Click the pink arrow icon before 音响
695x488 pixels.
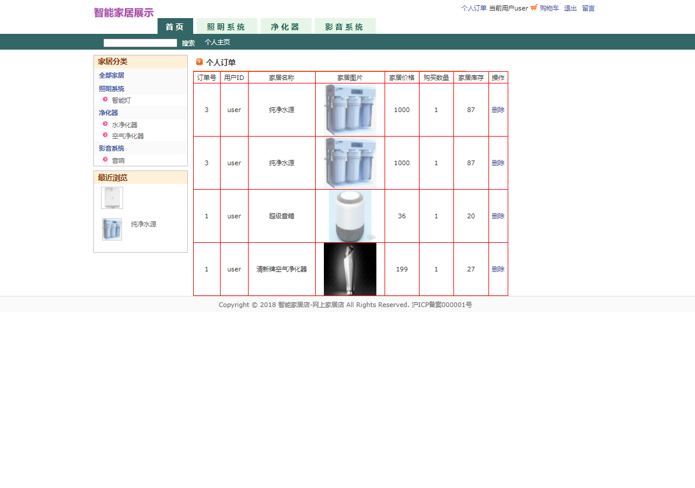pyautogui.click(x=105, y=159)
